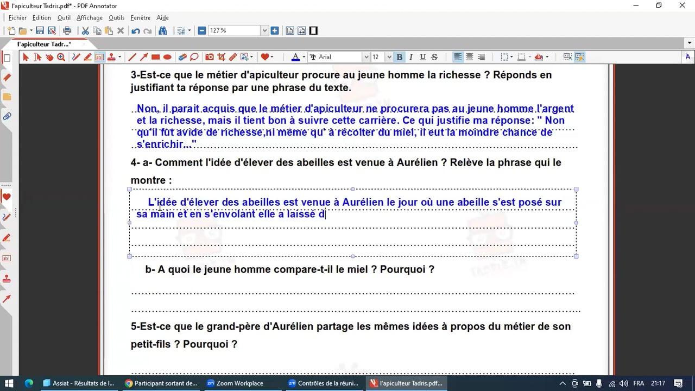
Task: Select the Rectangle shape tool
Action: [x=155, y=57]
